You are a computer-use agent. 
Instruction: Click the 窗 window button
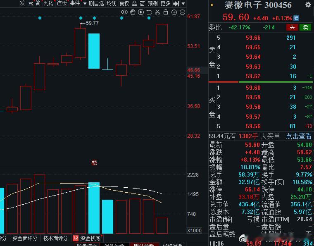tap(142, 3)
